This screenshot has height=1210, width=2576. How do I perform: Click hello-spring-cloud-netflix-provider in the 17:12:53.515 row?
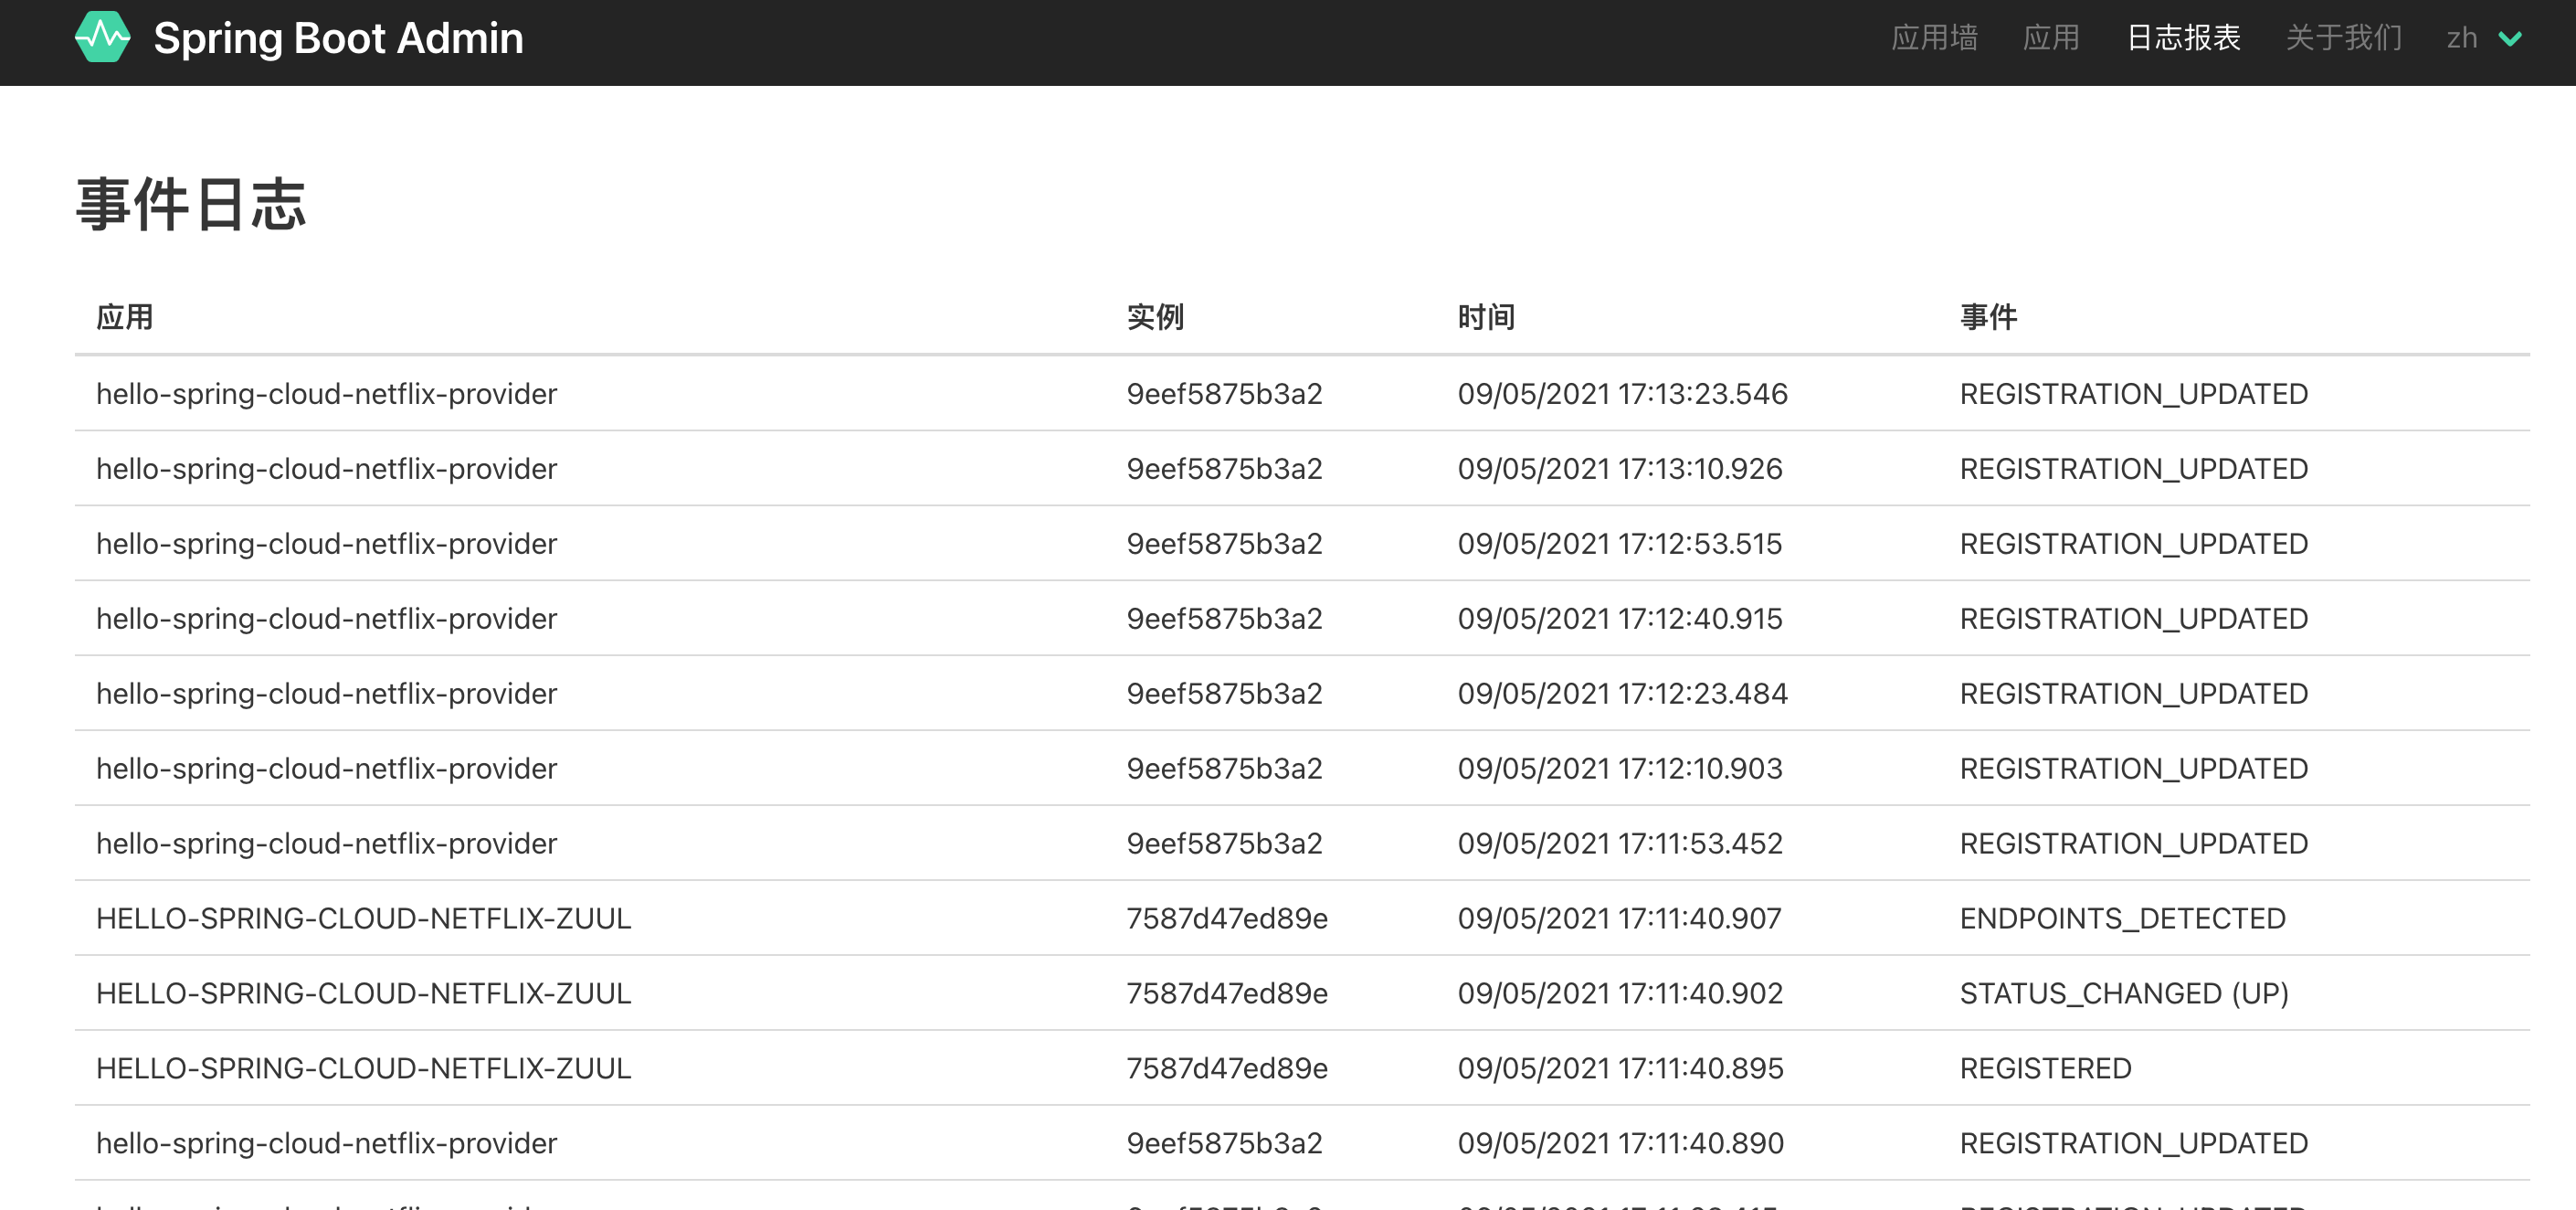click(x=326, y=544)
